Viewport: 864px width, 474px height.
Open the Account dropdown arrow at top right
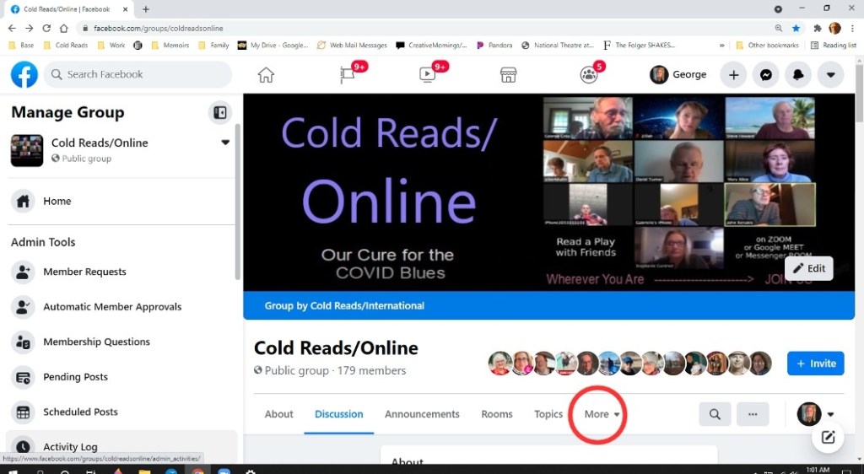830,75
